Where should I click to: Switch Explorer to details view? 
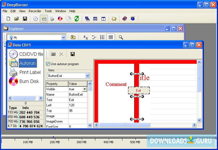[x=111, y=37]
